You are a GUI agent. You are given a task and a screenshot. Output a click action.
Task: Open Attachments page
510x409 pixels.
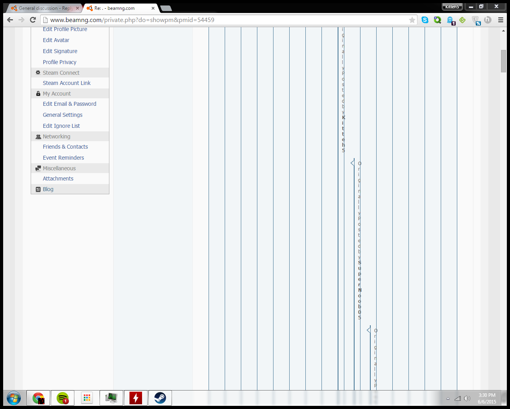tap(58, 179)
